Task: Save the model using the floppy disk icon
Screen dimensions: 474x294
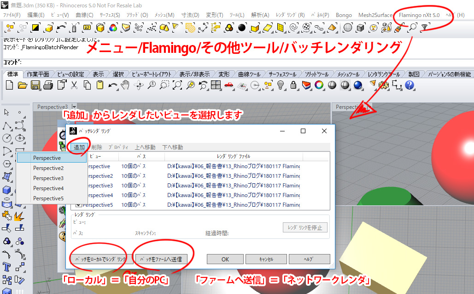Action: pos(35,85)
